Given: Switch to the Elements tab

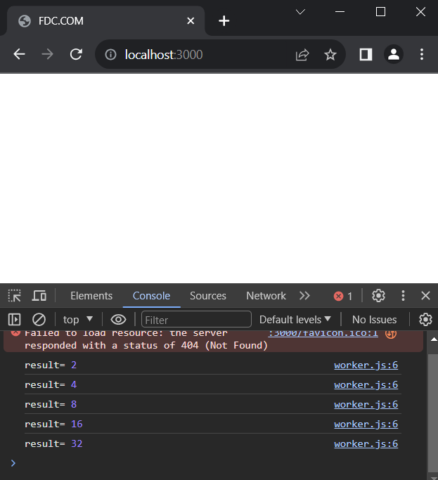Looking at the screenshot, I should 91,296.
